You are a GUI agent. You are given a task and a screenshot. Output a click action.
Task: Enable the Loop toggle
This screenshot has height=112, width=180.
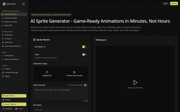84,55
